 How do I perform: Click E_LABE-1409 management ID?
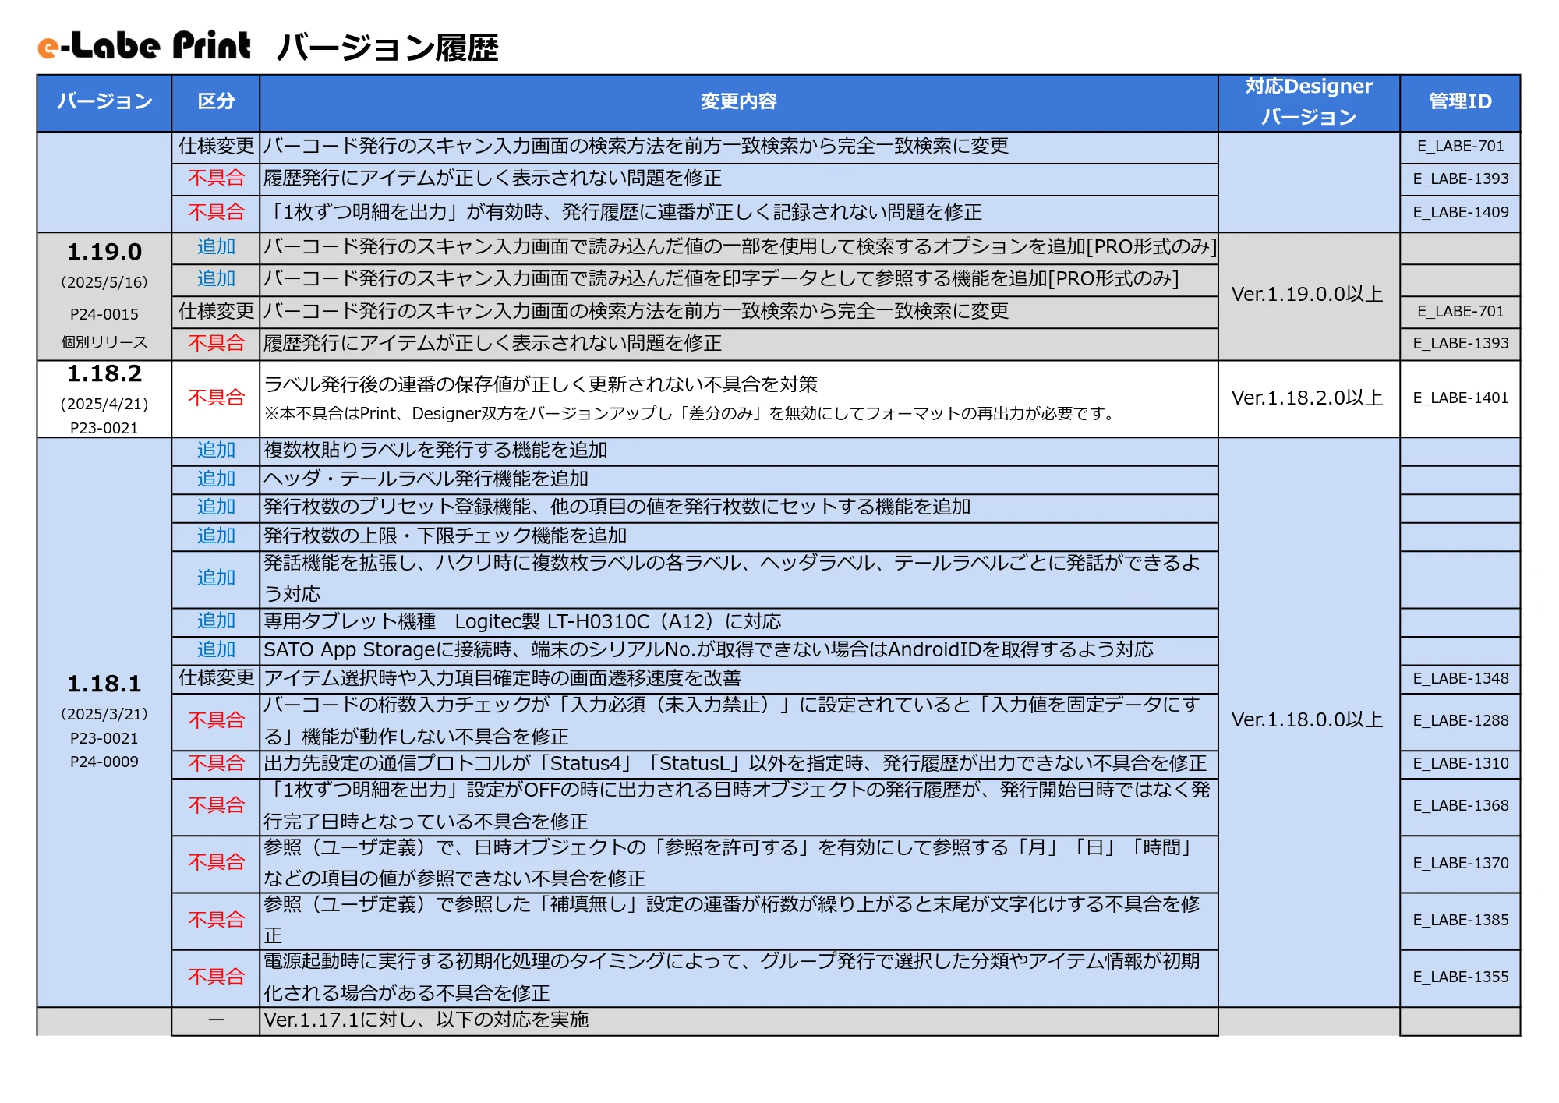[1460, 213]
